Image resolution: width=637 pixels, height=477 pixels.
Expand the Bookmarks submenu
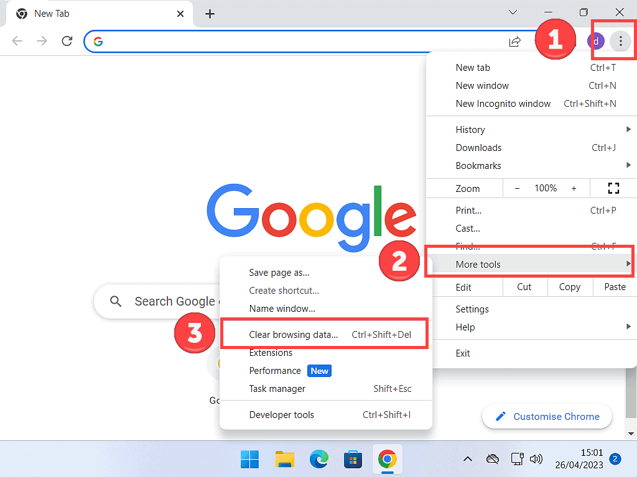click(478, 165)
